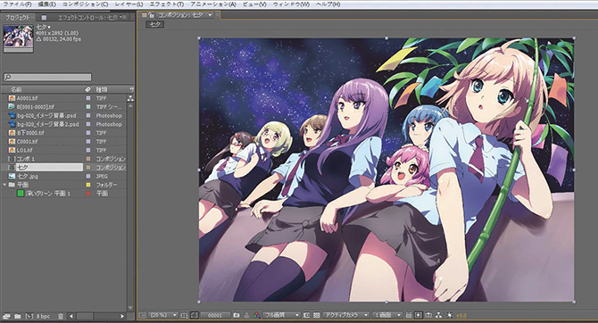This screenshot has height=323, width=598.
Task: Select bg-020_イメージ背景2.psd item
Action: pos(47,124)
